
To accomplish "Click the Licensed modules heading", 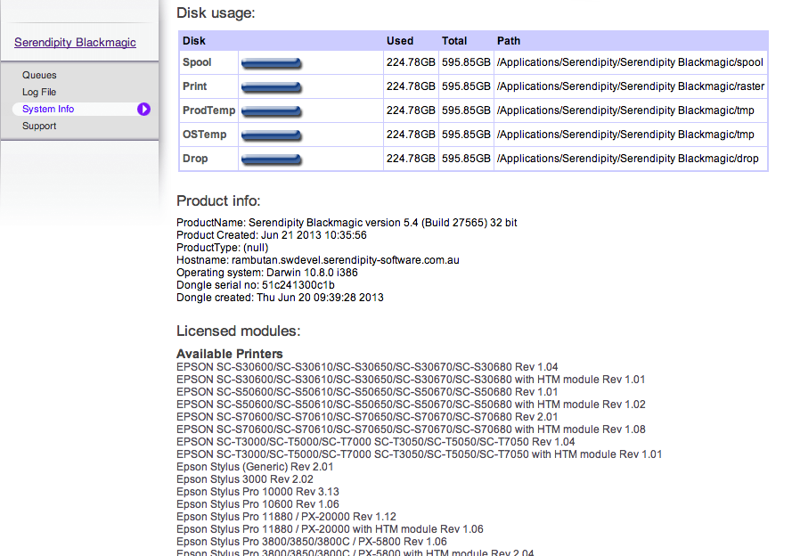I will point(239,331).
